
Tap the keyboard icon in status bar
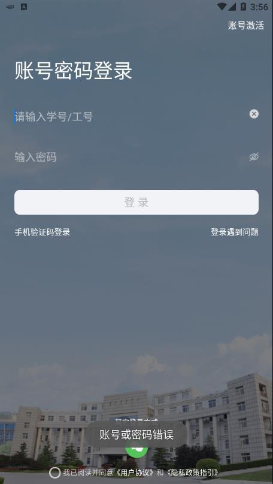click(x=10, y=7)
